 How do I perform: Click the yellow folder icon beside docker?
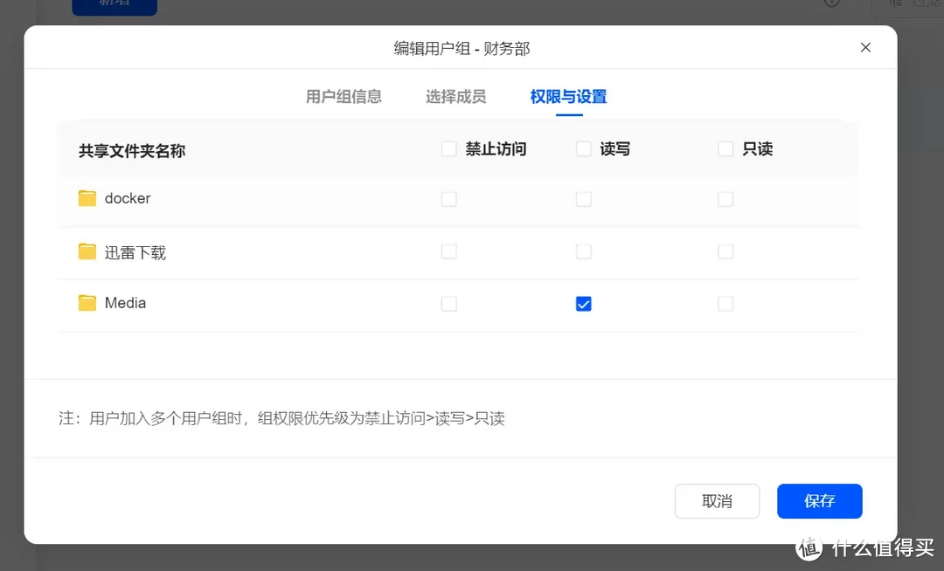tap(87, 198)
